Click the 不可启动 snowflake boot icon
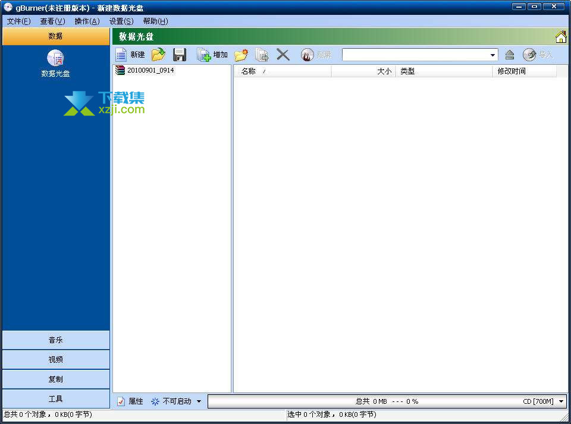This screenshot has width=571, height=424. click(155, 401)
